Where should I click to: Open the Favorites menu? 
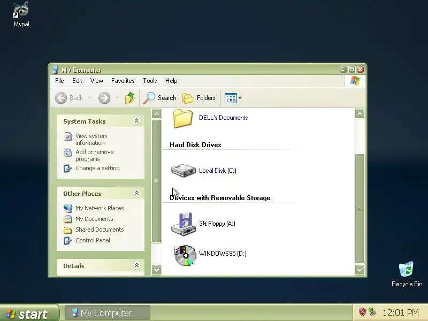(123, 81)
